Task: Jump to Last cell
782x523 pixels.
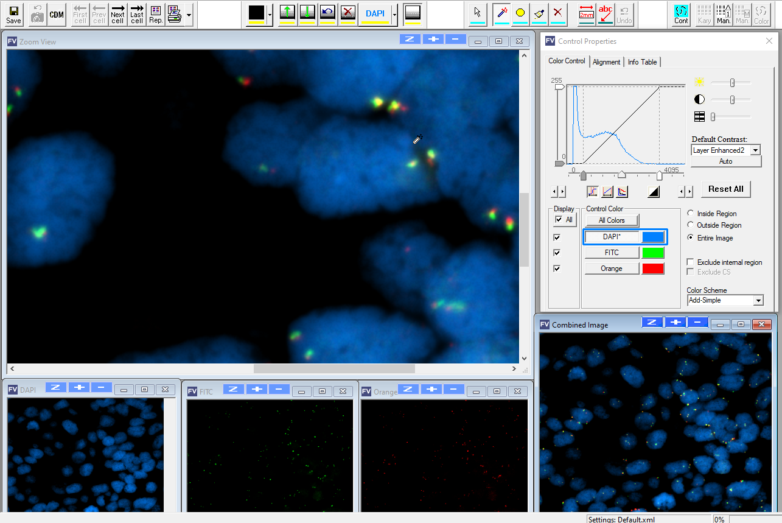Action: [x=137, y=15]
